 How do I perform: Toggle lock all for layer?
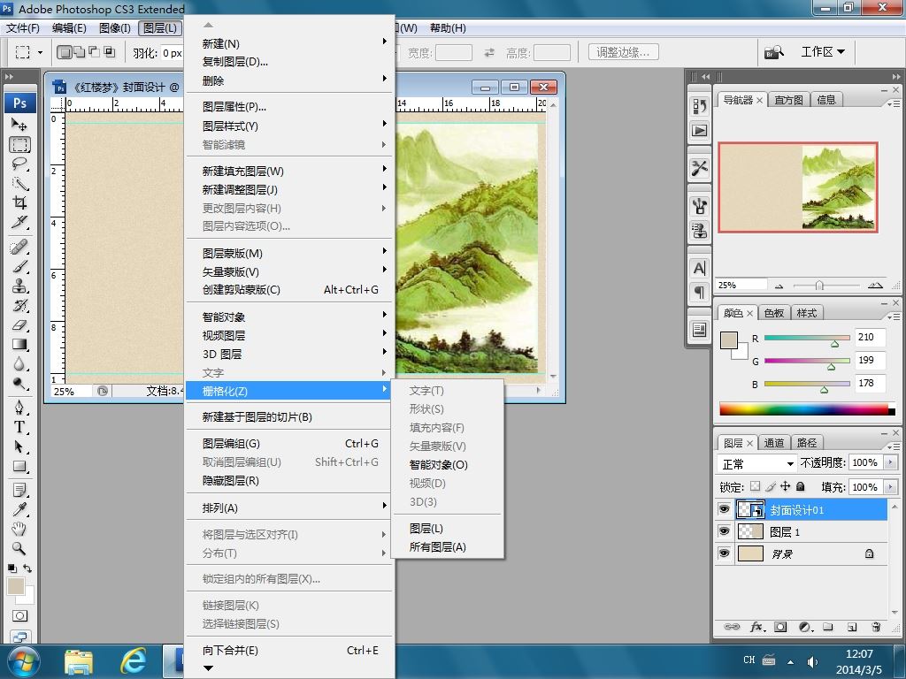click(x=800, y=487)
